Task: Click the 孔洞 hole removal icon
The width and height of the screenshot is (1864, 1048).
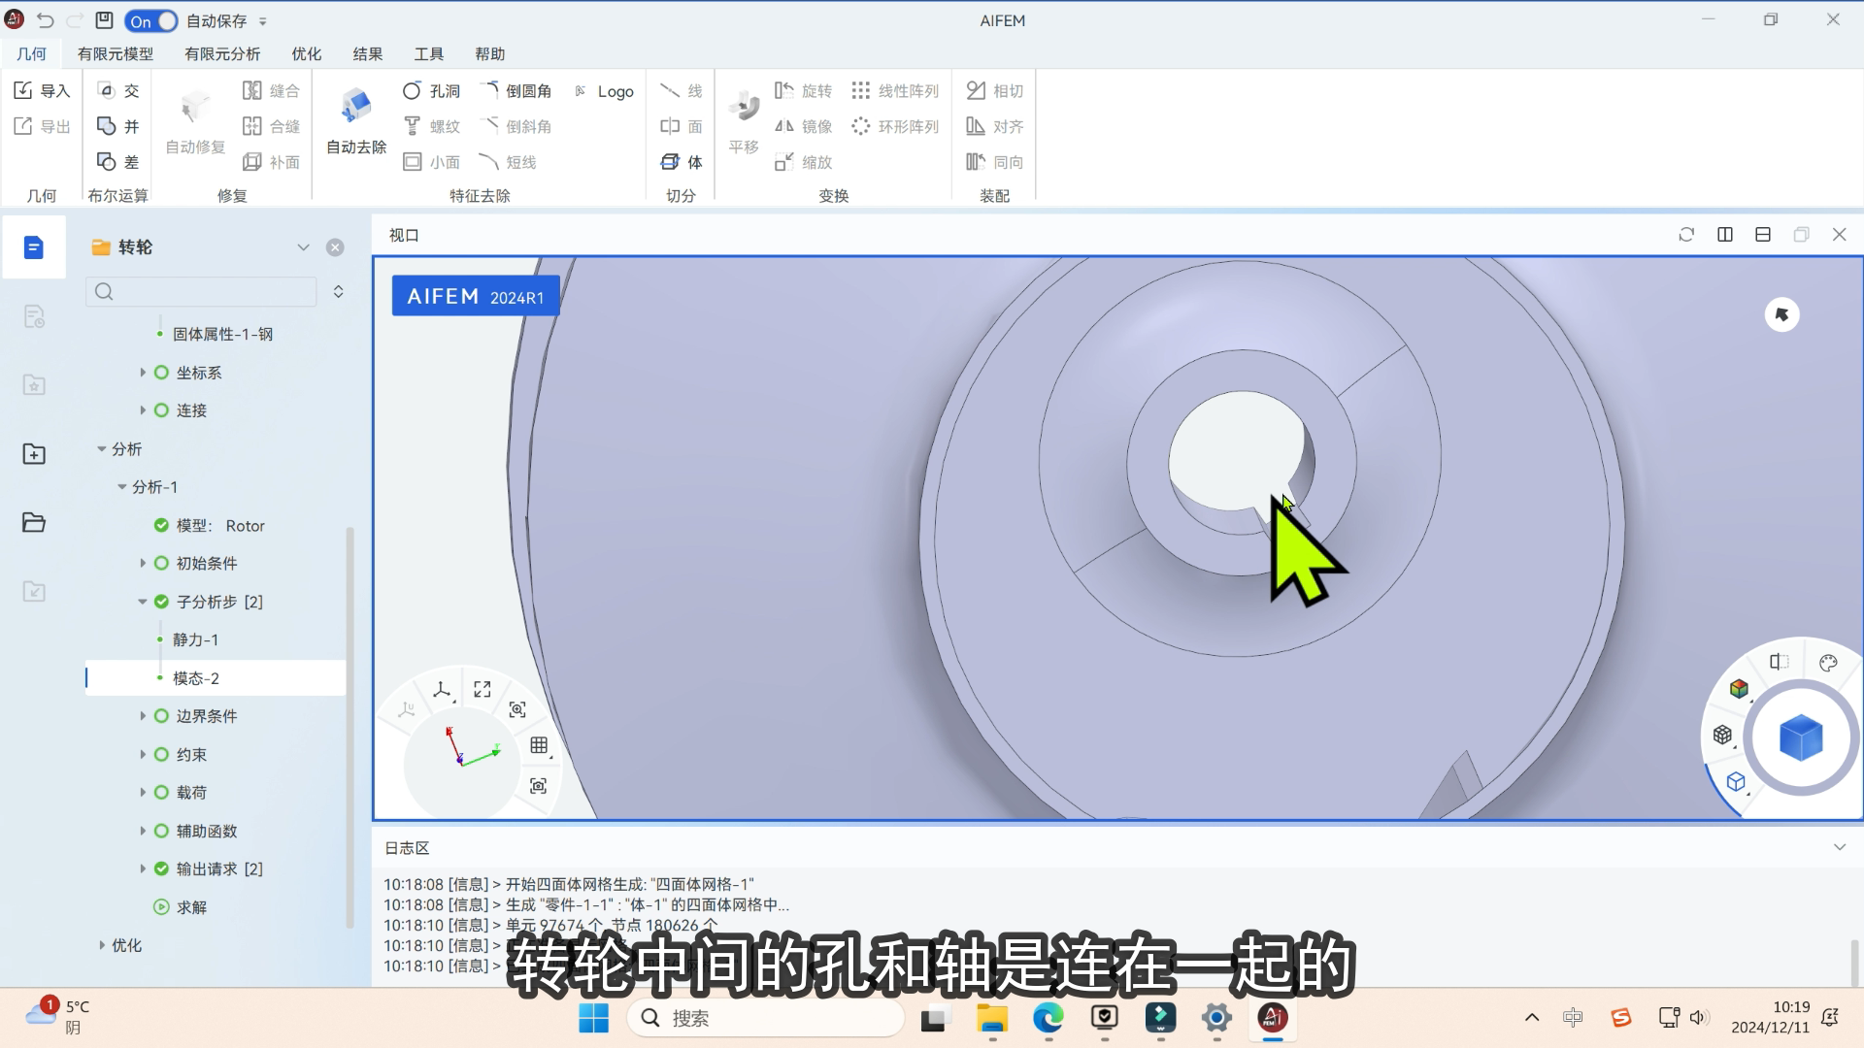Action: (412, 90)
